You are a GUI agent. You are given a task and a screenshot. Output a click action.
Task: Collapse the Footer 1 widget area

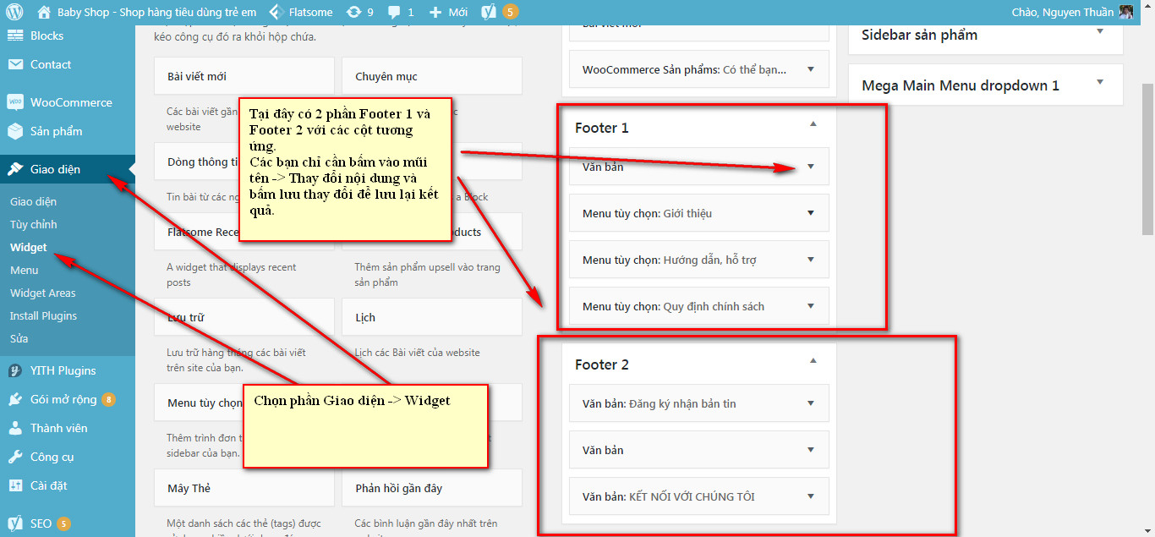813,124
